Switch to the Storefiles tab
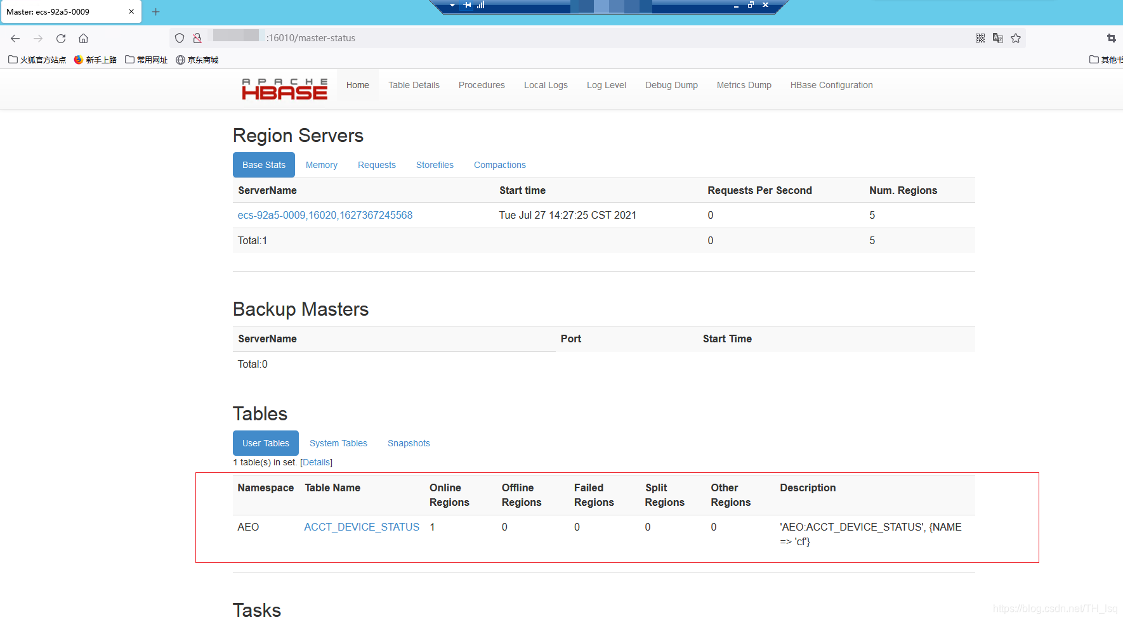Viewport: 1123px width, 620px height. tap(435, 165)
